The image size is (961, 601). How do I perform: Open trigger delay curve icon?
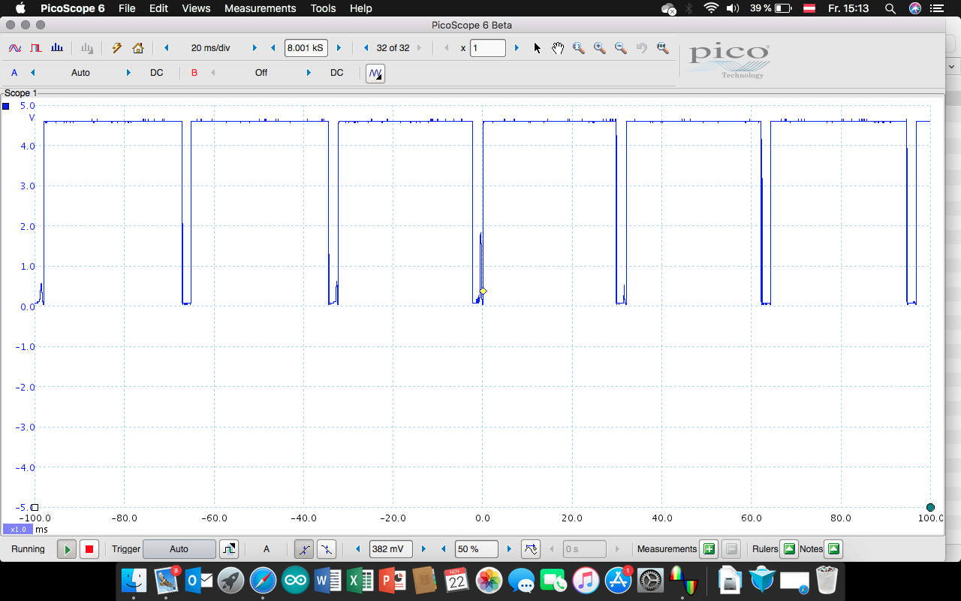tap(531, 549)
